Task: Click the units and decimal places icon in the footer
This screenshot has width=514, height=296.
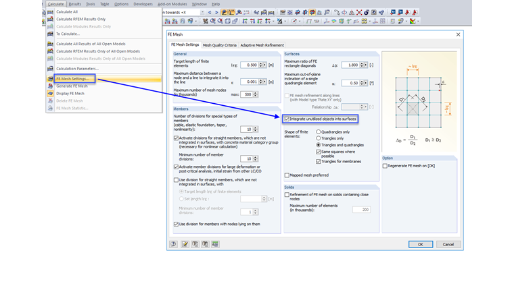Action: click(x=215, y=244)
